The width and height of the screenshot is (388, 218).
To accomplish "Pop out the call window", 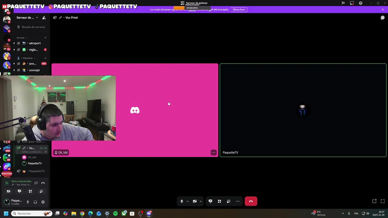I will coord(374,201).
